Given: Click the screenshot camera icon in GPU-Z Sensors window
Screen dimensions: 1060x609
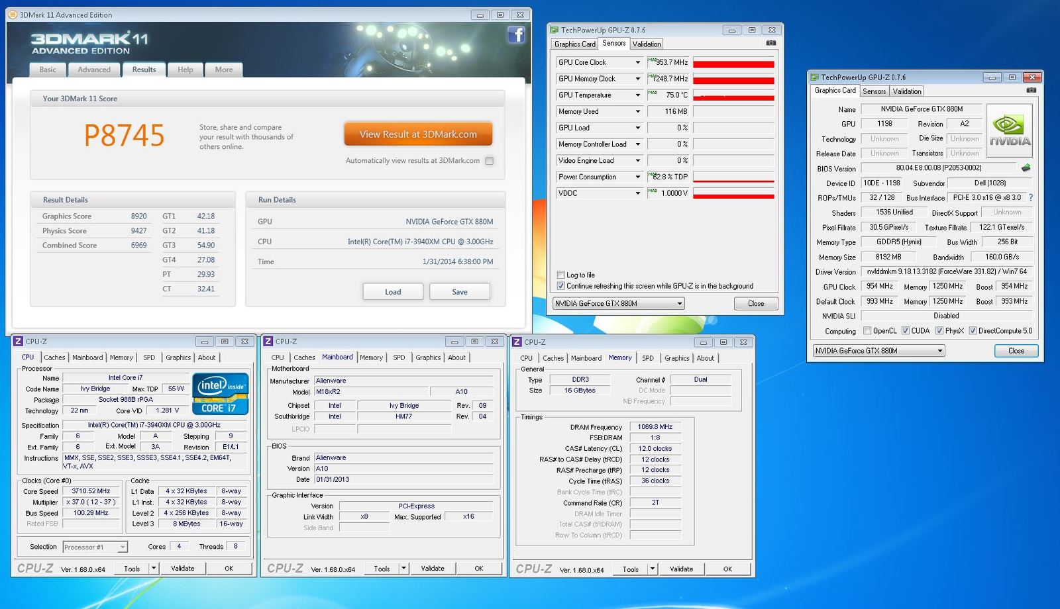Looking at the screenshot, I should (x=770, y=43).
